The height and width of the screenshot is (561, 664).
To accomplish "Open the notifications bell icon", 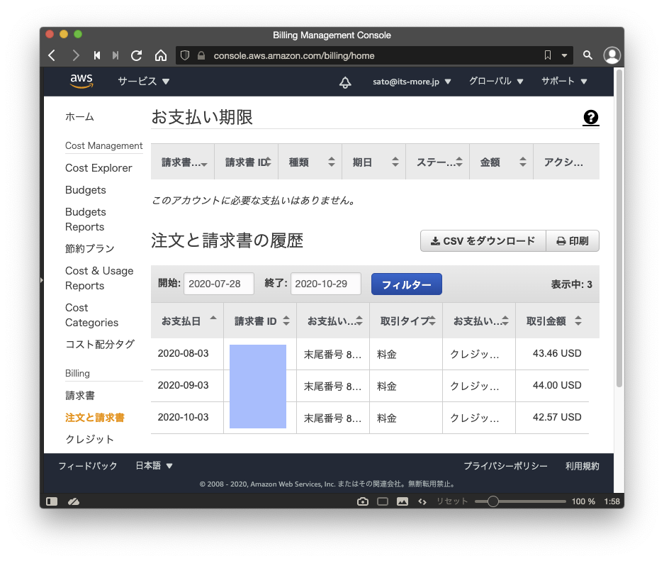I will tap(345, 82).
